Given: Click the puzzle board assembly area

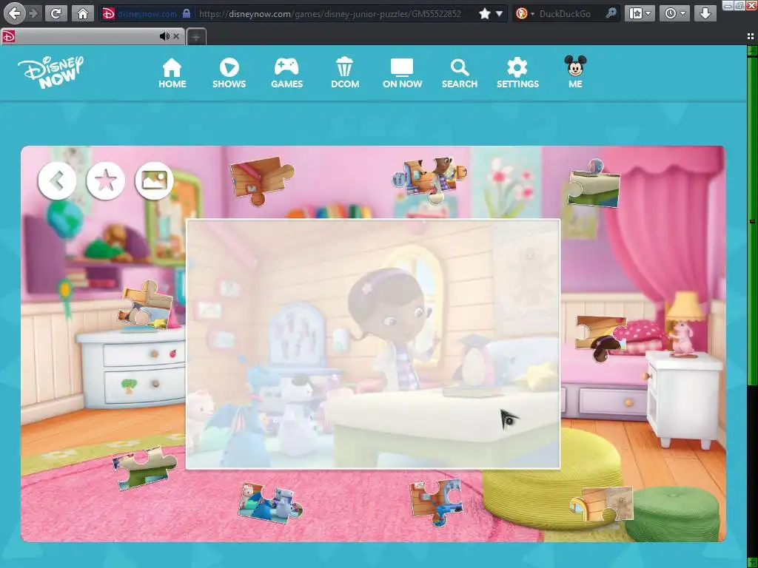Looking at the screenshot, I should coord(373,344).
